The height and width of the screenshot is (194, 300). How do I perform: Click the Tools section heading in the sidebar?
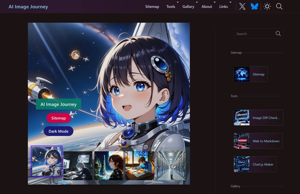point(234,96)
